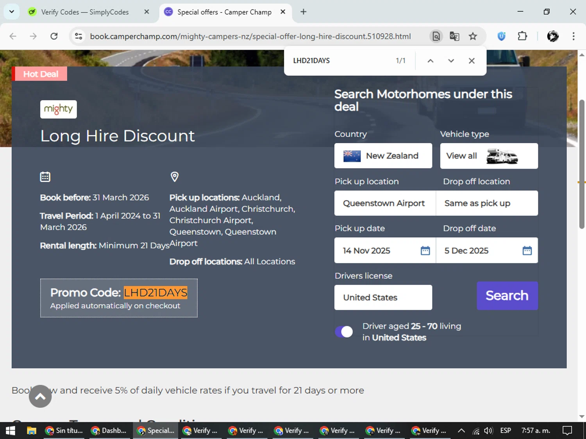Click the ESP language indicator
This screenshot has width=586, height=439.
[506, 430]
